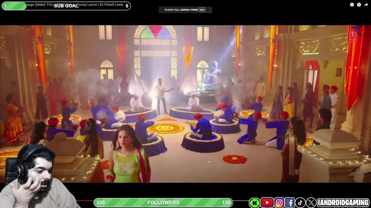Open the video info card icon

coord(352,5)
